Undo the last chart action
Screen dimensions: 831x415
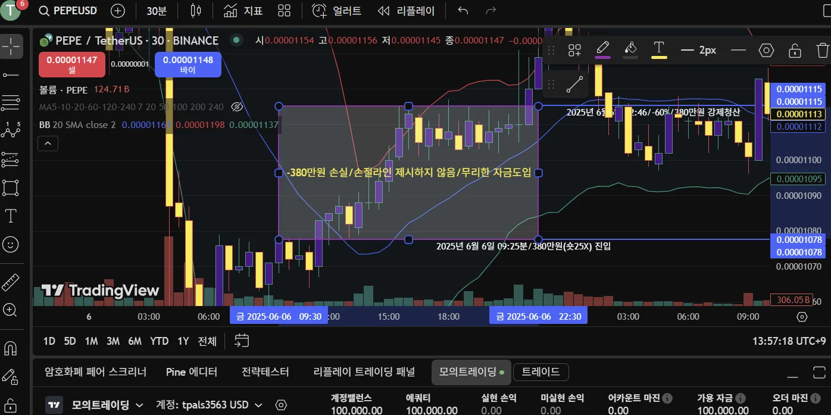tap(463, 11)
